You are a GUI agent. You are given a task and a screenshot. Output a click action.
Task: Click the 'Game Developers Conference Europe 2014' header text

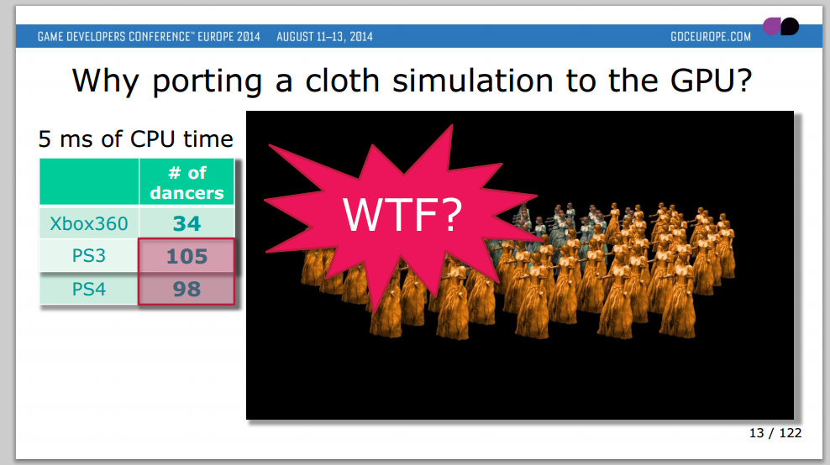pyautogui.click(x=149, y=36)
